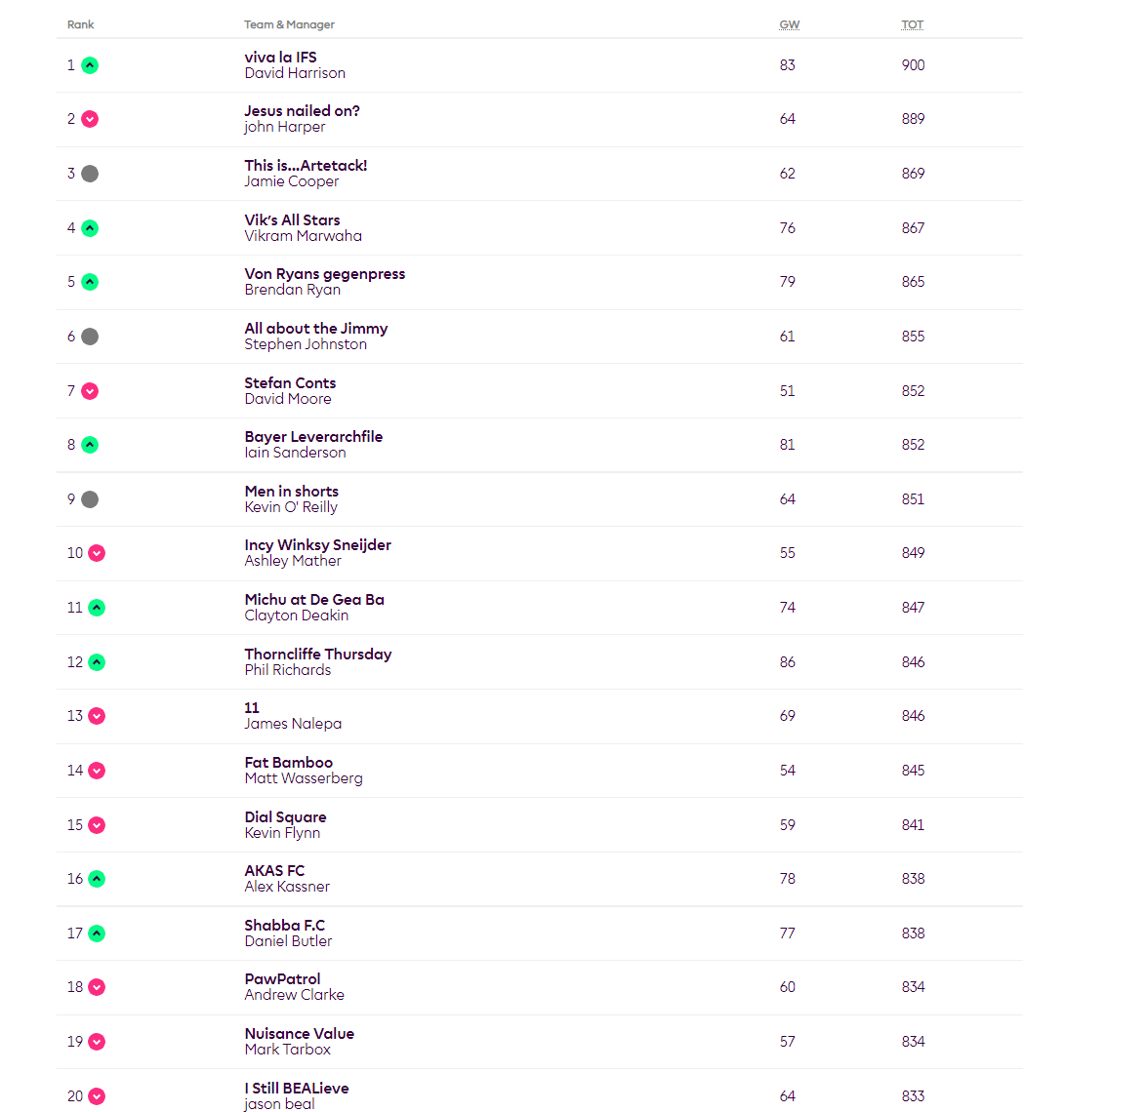Click red down arrow for Nuisance Value

[x=97, y=1042]
